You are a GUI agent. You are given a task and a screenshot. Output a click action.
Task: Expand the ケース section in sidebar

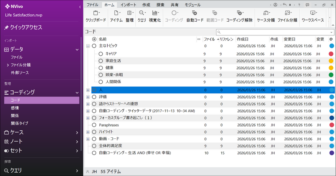pos(77,132)
